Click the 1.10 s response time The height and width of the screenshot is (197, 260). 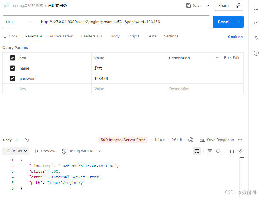click(x=160, y=140)
